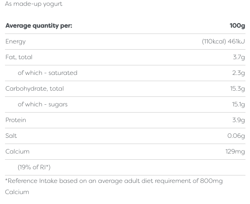Select the 'of which - sugars' label
The image size is (250, 204).
click(x=42, y=104)
